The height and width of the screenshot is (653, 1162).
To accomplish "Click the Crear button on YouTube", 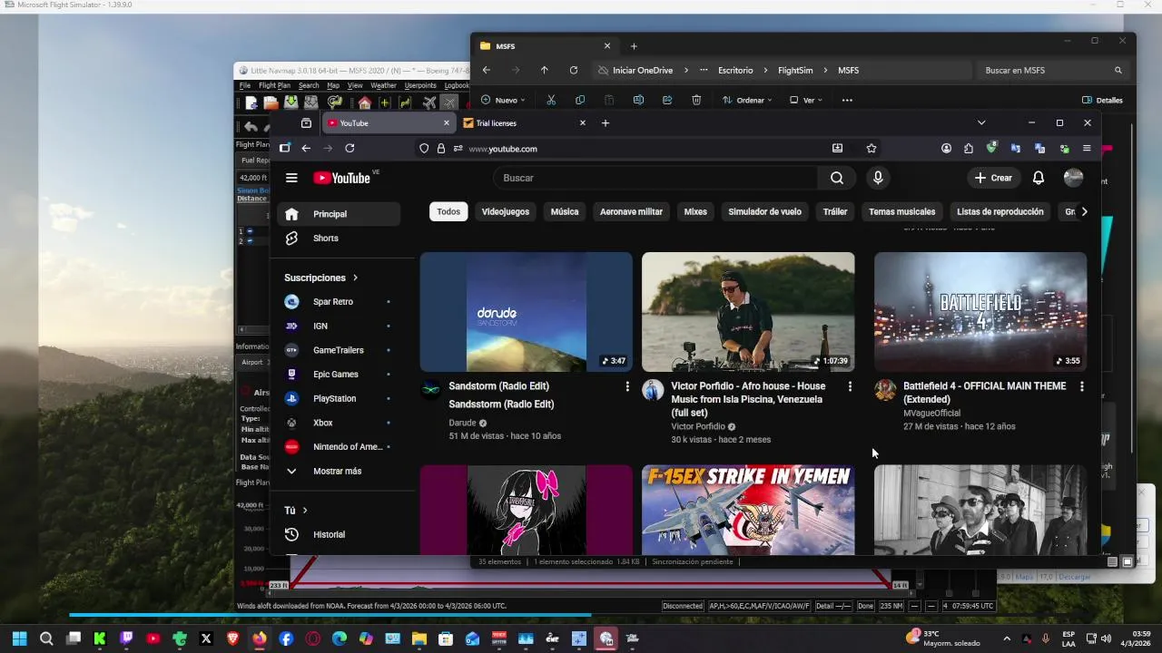I will pos(993,178).
